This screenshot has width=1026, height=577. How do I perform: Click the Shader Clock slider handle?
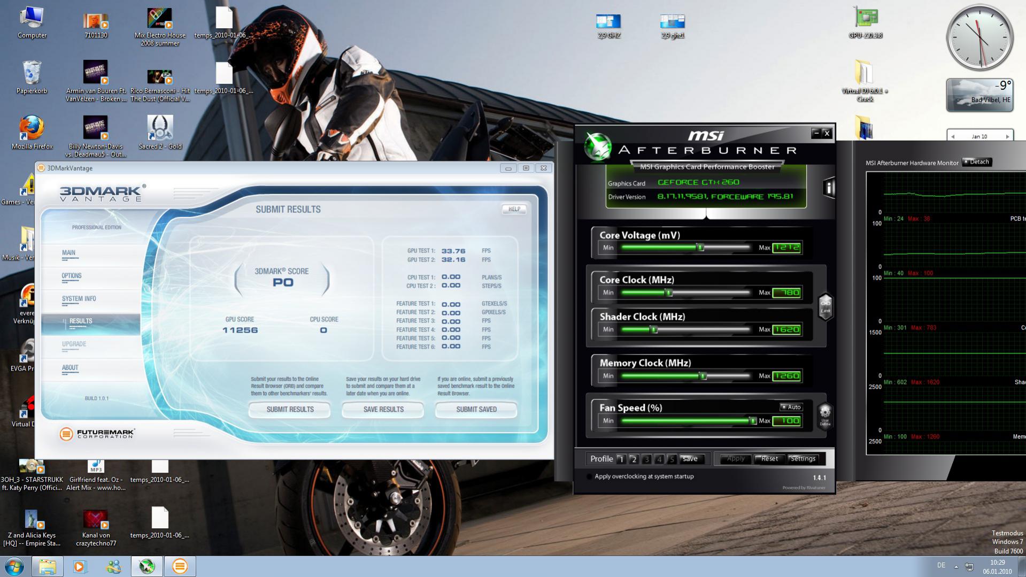point(653,329)
